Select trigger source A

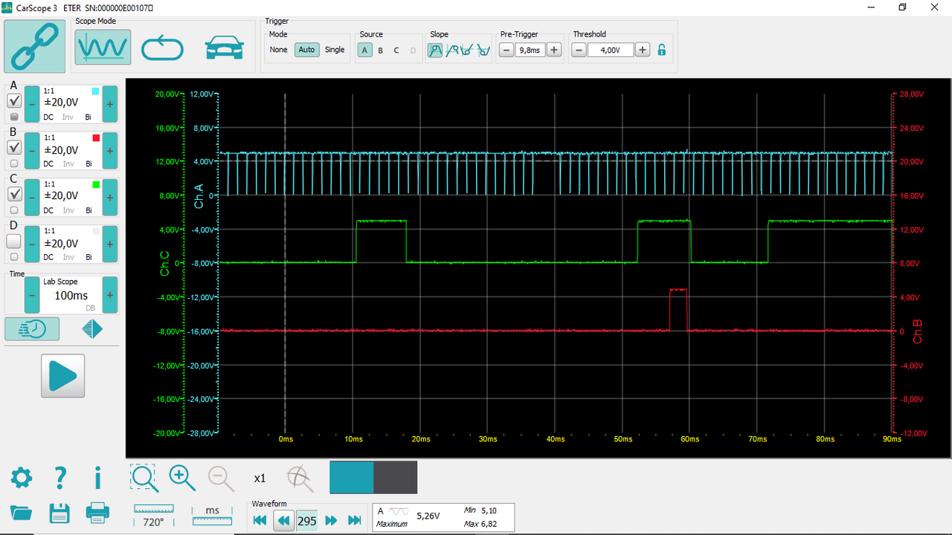pos(364,51)
